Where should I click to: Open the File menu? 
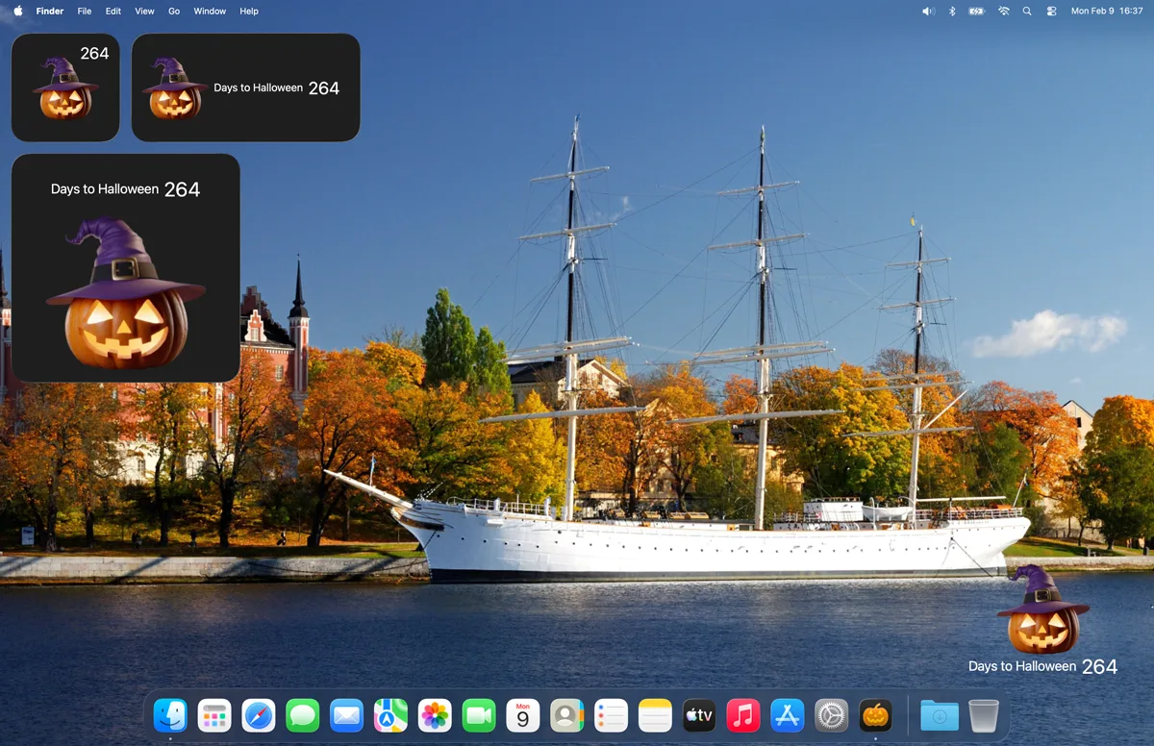point(85,12)
